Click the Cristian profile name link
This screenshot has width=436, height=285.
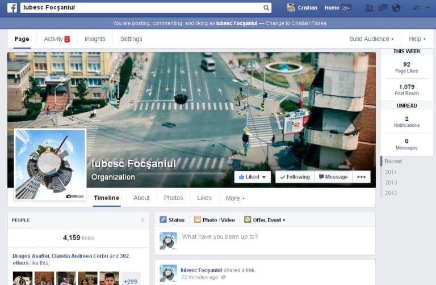[308, 8]
